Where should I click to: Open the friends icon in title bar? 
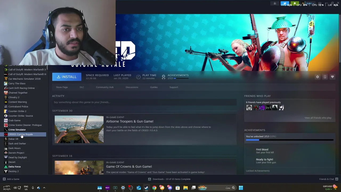pos(275,3)
